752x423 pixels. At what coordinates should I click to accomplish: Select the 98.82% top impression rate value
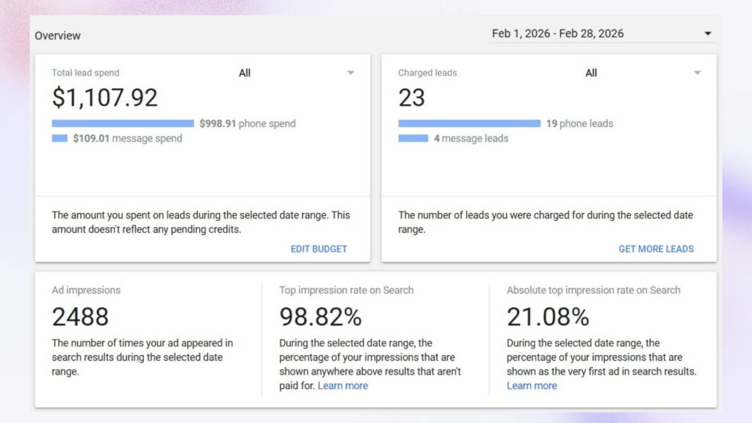321,317
